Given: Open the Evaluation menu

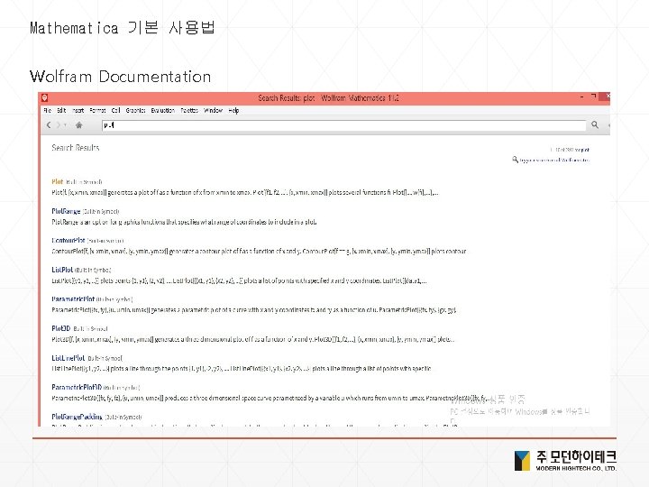Looking at the screenshot, I should pyautogui.click(x=162, y=111).
